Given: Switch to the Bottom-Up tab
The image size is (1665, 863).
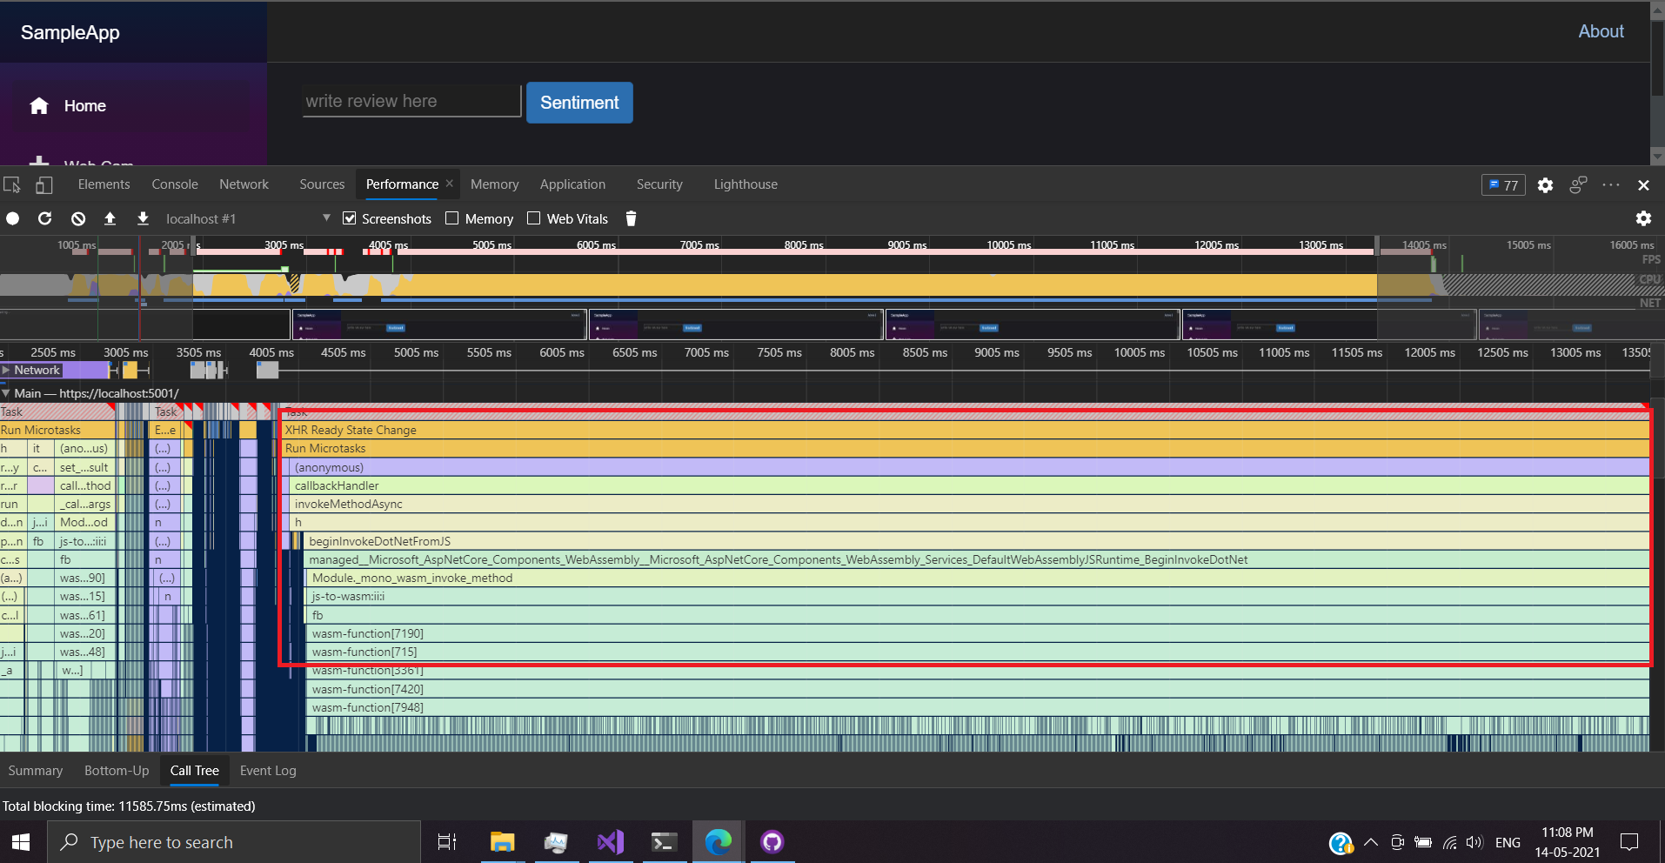Looking at the screenshot, I should coord(116,771).
